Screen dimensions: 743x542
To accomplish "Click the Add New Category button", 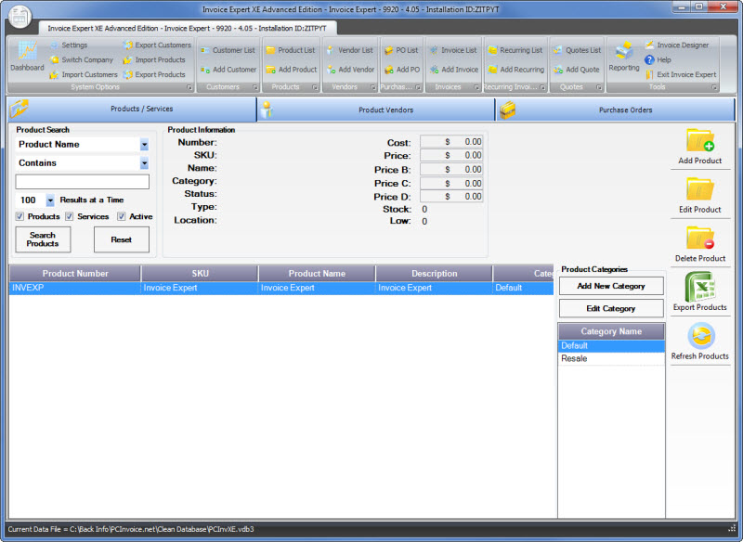I will (x=611, y=286).
